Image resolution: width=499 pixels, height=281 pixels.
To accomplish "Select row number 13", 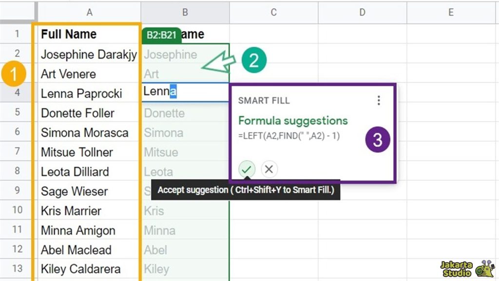I will coord(17,269).
